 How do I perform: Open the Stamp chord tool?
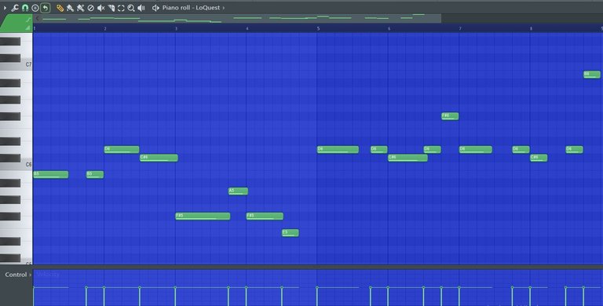click(x=35, y=8)
